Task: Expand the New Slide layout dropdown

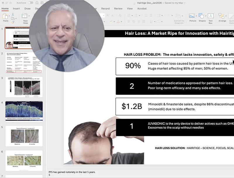Action: (x=28, y=16)
